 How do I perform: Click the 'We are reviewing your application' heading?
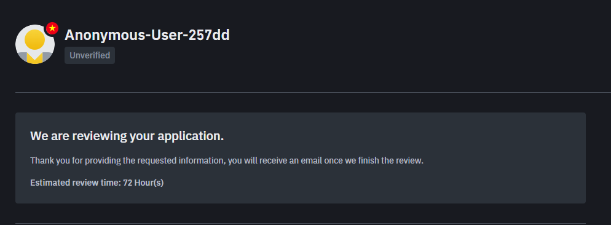(x=127, y=136)
